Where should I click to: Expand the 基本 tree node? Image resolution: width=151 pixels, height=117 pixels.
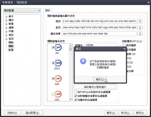(6, 17)
